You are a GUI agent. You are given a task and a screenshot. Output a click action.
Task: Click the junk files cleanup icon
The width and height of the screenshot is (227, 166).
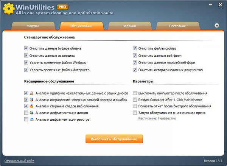pos(31,93)
